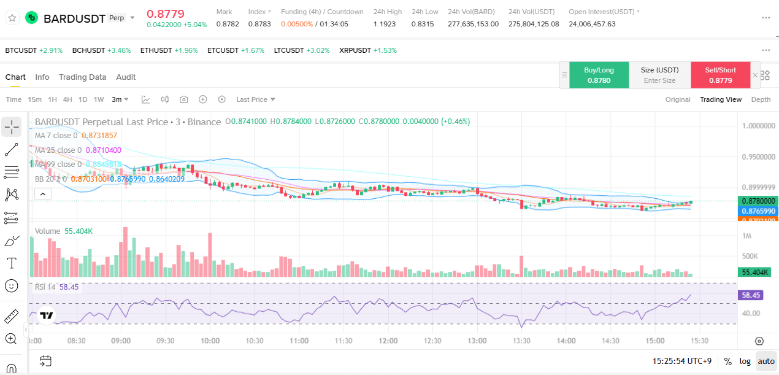Select the forecast projection tool
This screenshot has height=375, width=779.
(12, 218)
